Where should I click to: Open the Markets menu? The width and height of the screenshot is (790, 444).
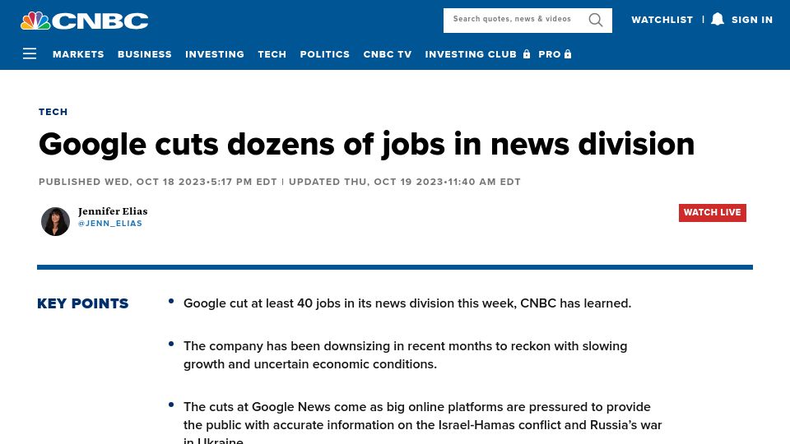click(x=78, y=54)
